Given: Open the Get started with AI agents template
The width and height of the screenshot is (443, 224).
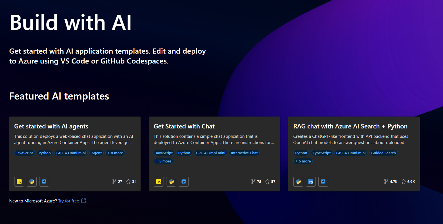Looking at the screenshot, I should [51, 126].
